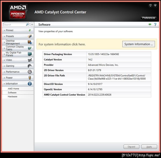The height and width of the screenshot is (158, 161).
Task: Click the Catalyst Version value 14.2
Action: point(90,60)
